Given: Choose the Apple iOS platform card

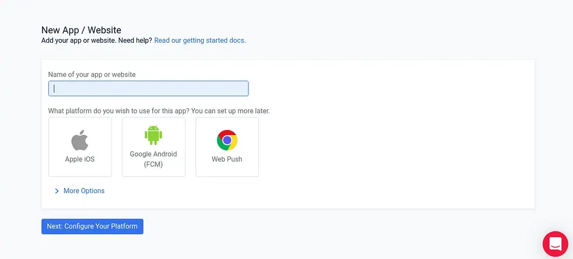Looking at the screenshot, I should click(80, 147).
